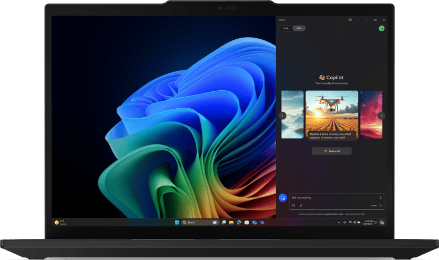The height and width of the screenshot is (260, 439).
Task: Attach a file using the paperclip icon
Action: point(301,206)
